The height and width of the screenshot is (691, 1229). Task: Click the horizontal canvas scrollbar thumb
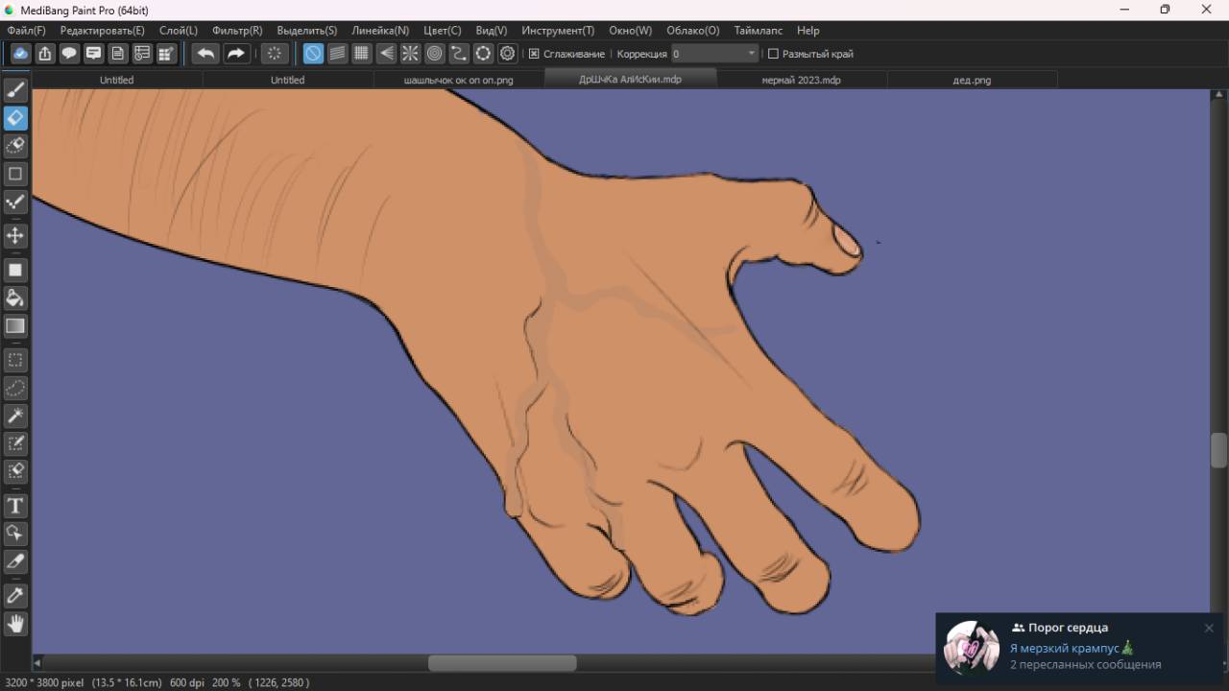pos(502,663)
